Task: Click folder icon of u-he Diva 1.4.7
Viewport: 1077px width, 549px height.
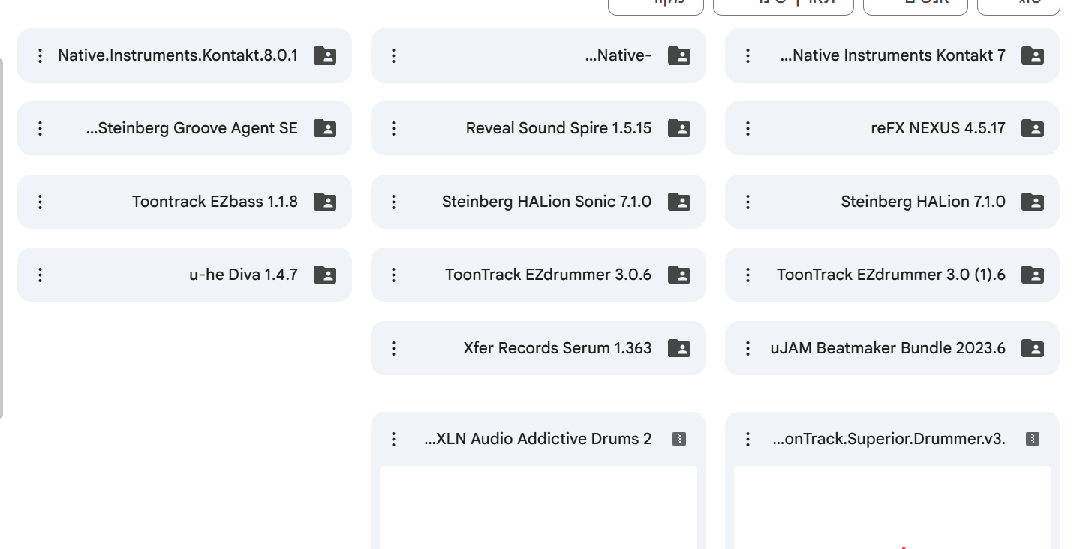Action: point(325,274)
